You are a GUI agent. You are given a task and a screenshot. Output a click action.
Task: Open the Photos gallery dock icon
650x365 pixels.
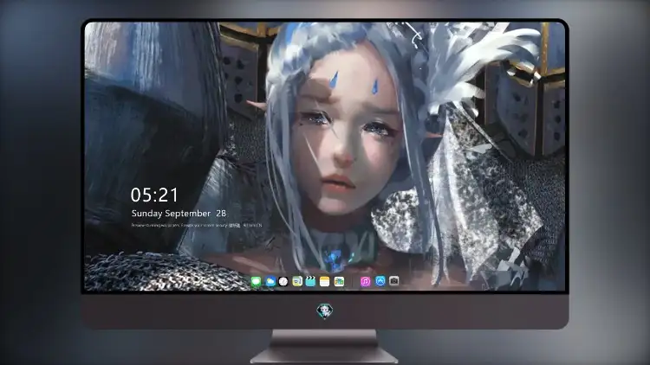click(x=339, y=282)
